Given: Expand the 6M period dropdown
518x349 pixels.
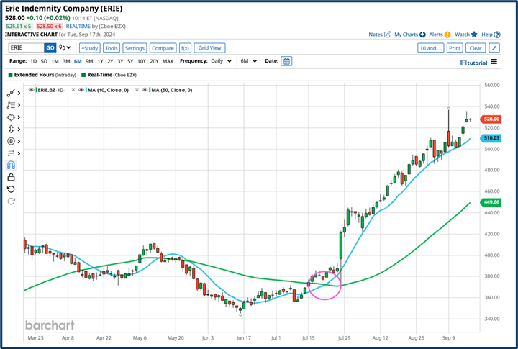Looking at the screenshot, I should 247,61.
